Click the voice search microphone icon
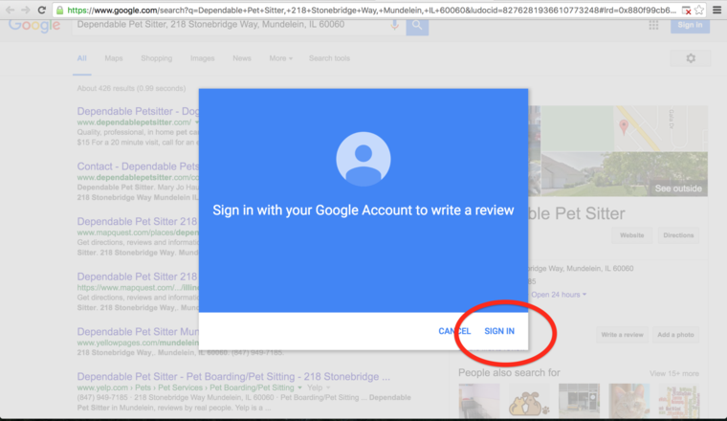This screenshot has width=727, height=421. coord(394,25)
